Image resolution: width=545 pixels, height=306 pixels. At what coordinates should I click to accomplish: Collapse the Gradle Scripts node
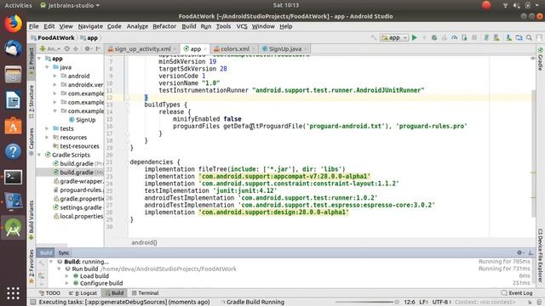click(x=39, y=155)
